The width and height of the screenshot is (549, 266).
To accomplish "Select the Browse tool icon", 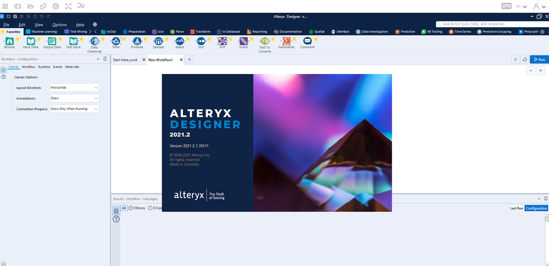I will click(x=9, y=41).
